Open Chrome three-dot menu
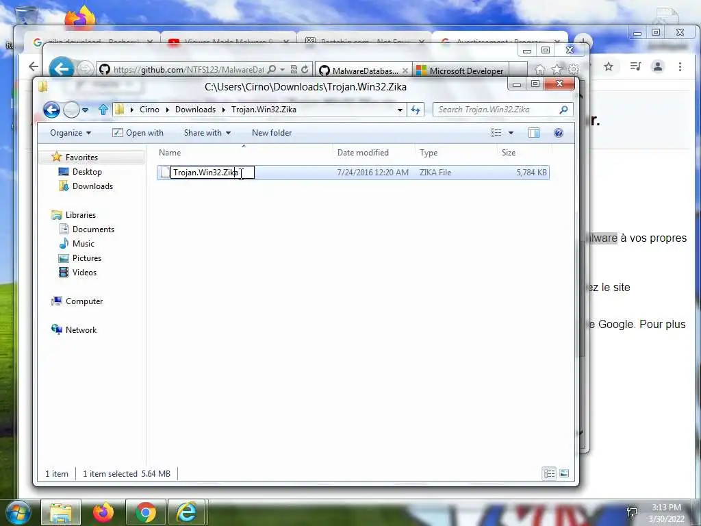This screenshot has height=526, width=701. coord(680,66)
